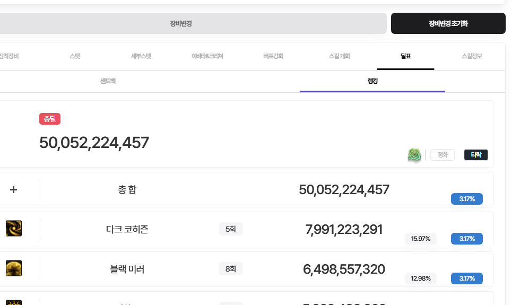Switch to the 버프강화 tab
This screenshot has height=305, width=520.
pos(273,56)
